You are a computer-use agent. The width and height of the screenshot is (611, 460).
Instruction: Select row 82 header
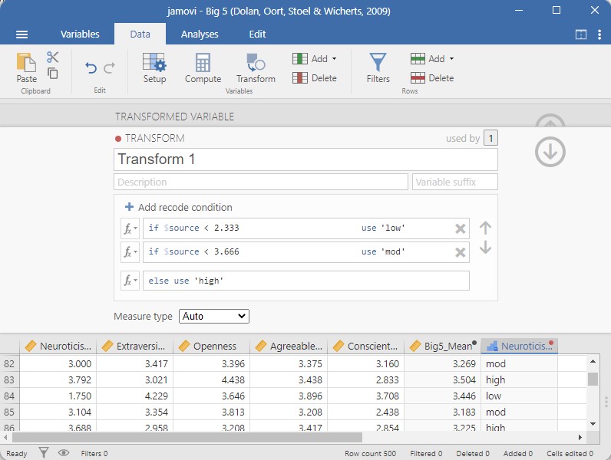9,364
